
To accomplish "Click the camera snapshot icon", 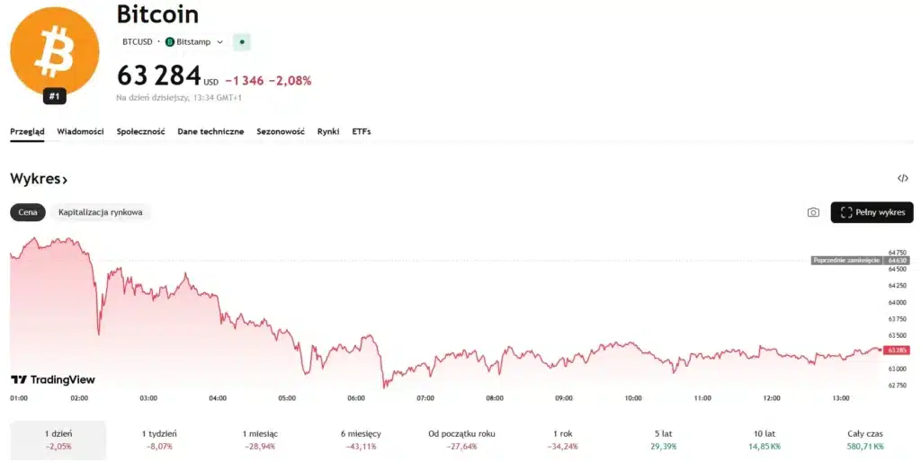I will tap(813, 213).
